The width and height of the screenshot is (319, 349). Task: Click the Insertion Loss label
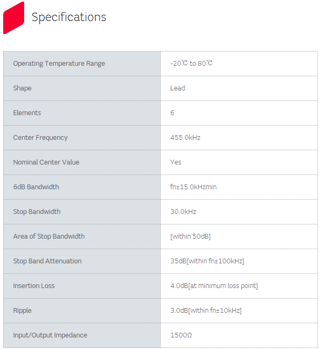click(x=34, y=286)
